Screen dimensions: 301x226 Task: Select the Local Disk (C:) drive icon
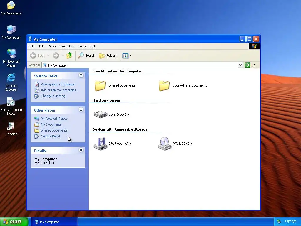point(101,114)
